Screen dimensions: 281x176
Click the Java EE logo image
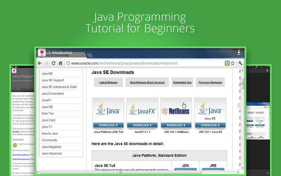[x=210, y=111]
